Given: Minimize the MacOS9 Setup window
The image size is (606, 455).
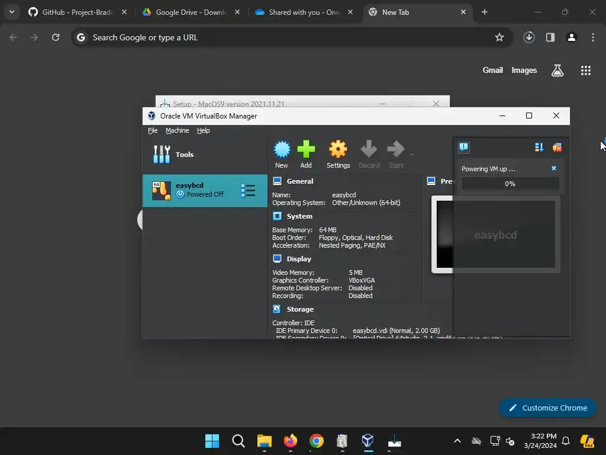Looking at the screenshot, I should [382, 104].
